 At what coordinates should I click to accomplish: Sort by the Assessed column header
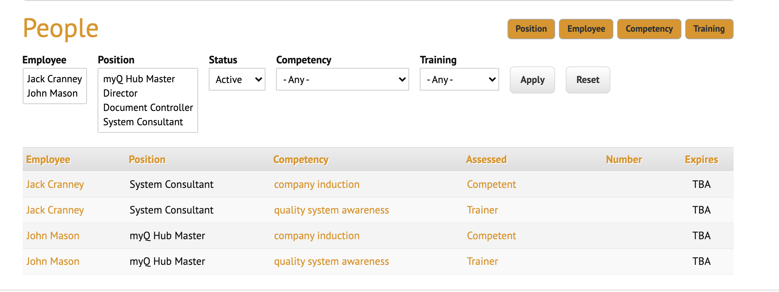coord(486,160)
